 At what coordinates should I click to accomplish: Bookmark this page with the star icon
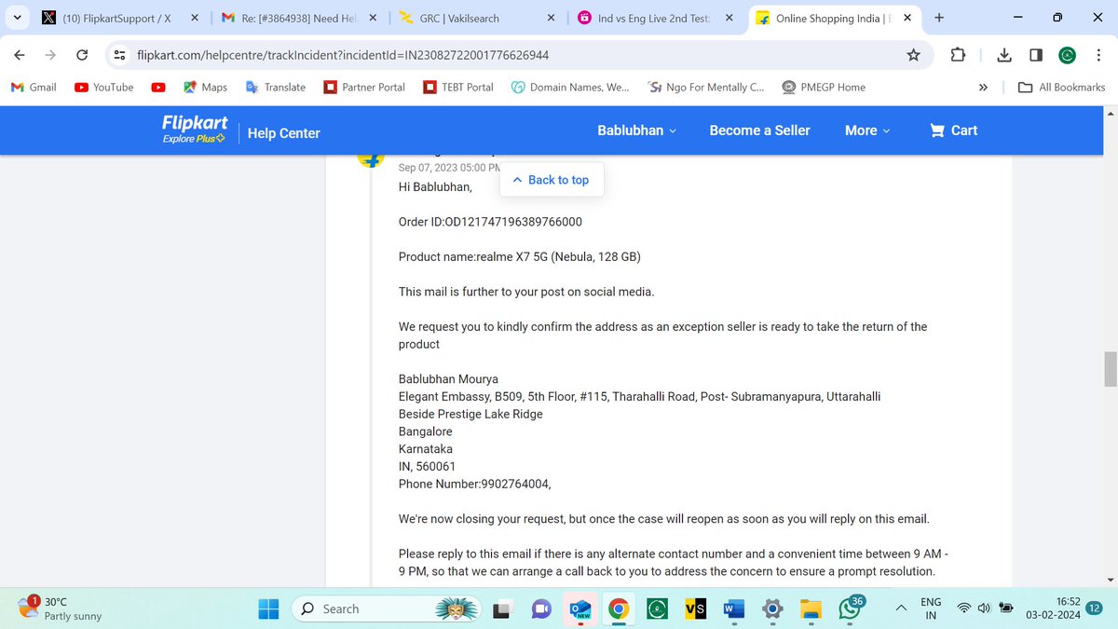pyautogui.click(x=914, y=55)
